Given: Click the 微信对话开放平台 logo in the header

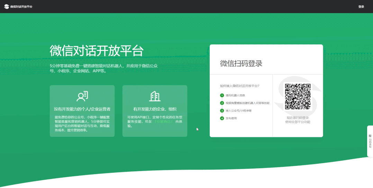Looking at the screenshot, I should click(18, 7).
